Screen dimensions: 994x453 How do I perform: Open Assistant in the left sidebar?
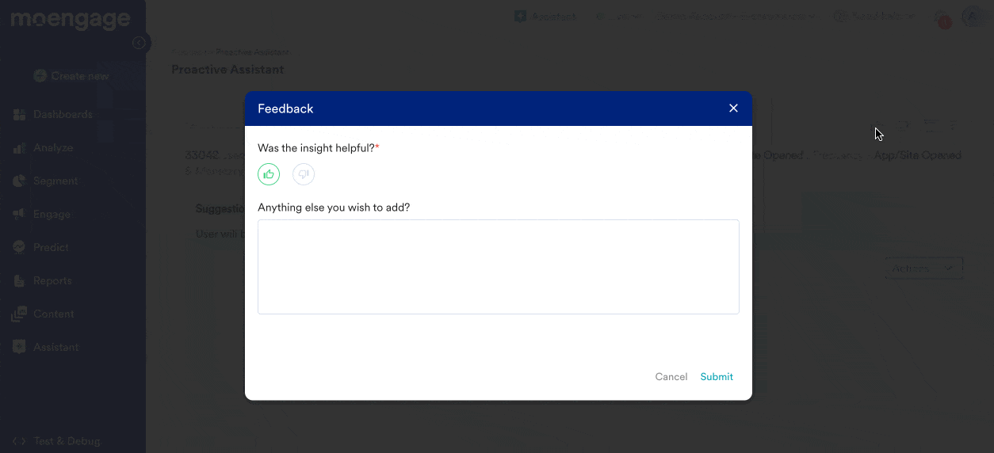coord(55,348)
